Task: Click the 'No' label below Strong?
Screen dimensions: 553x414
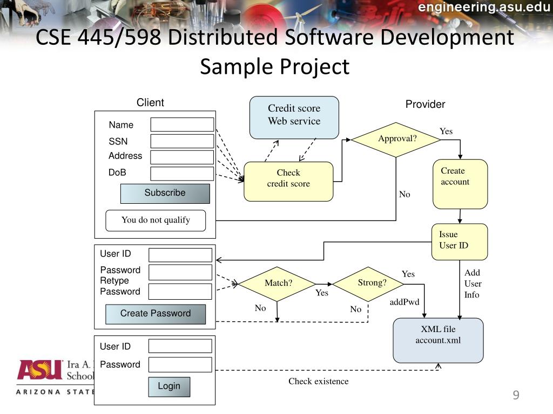Action: click(356, 309)
